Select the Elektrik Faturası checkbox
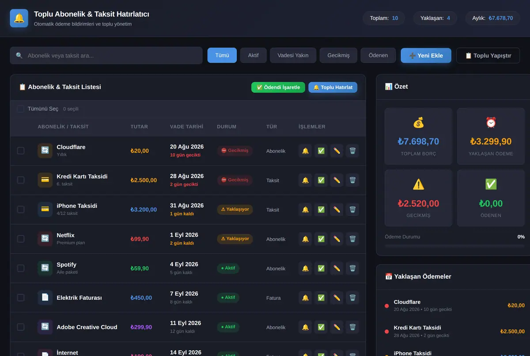Image resolution: width=530 pixels, height=356 pixels. coord(20,298)
